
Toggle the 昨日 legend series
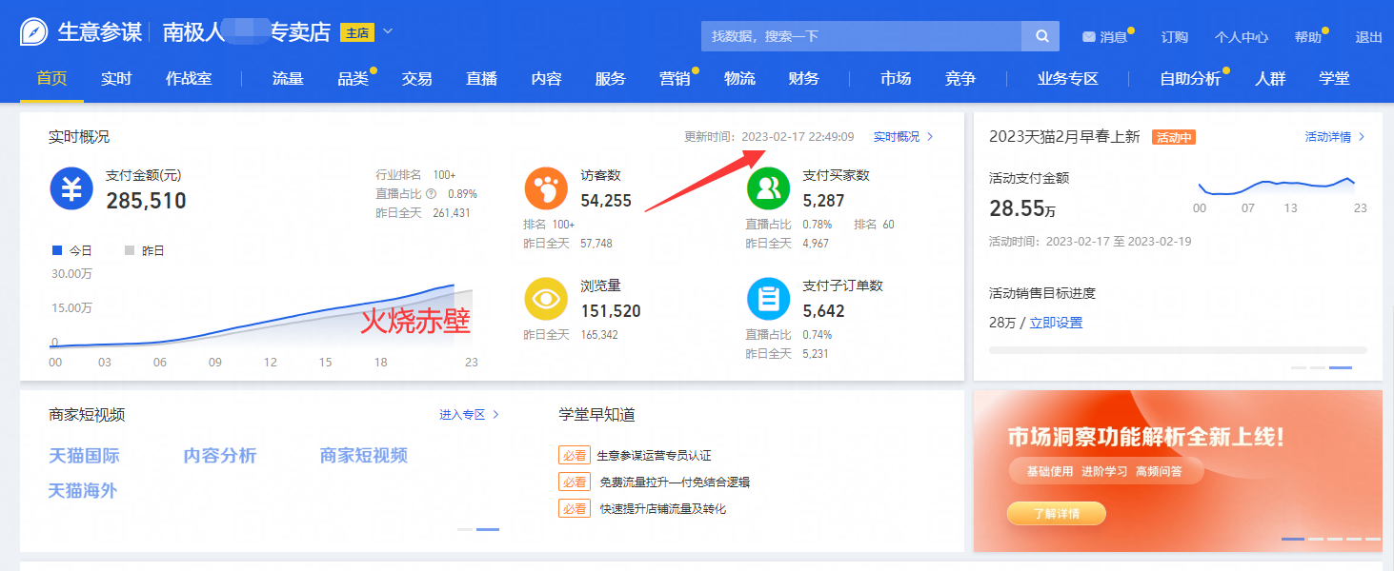tap(145, 251)
